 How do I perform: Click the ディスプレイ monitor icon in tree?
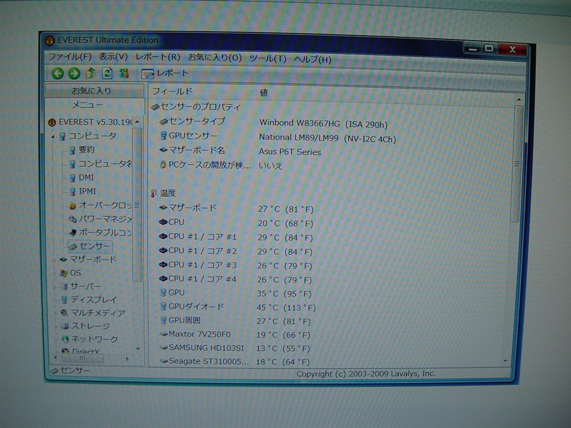click(x=64, y=300)
